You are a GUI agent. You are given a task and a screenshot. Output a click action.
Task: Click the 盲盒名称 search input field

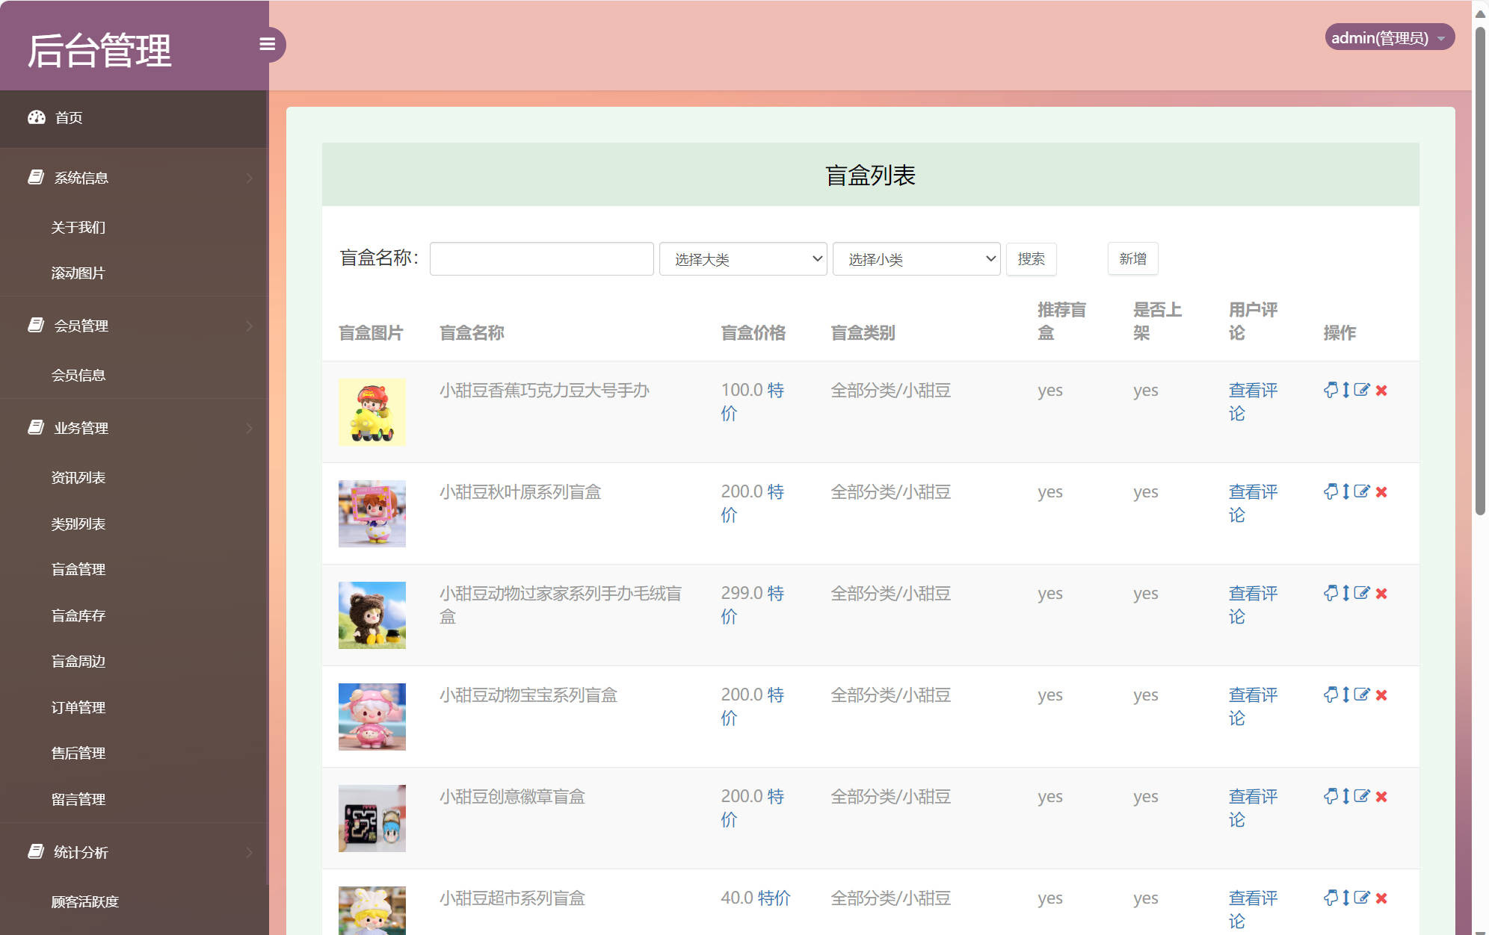540,258
